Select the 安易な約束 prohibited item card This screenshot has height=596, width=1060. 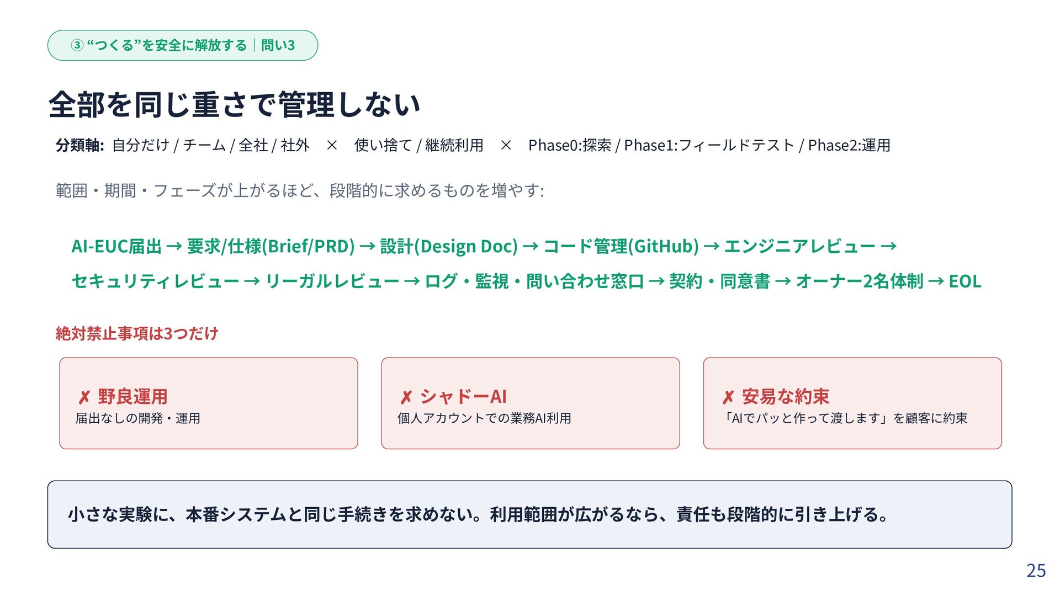(x=852, y=403)
